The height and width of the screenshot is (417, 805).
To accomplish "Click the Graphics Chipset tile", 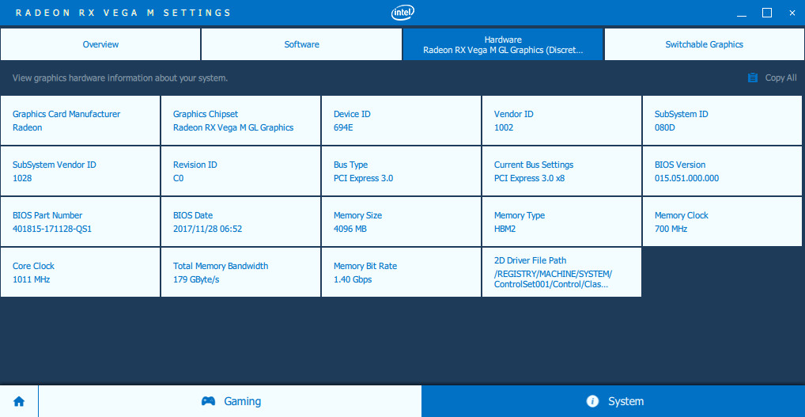I will [240, 120].
